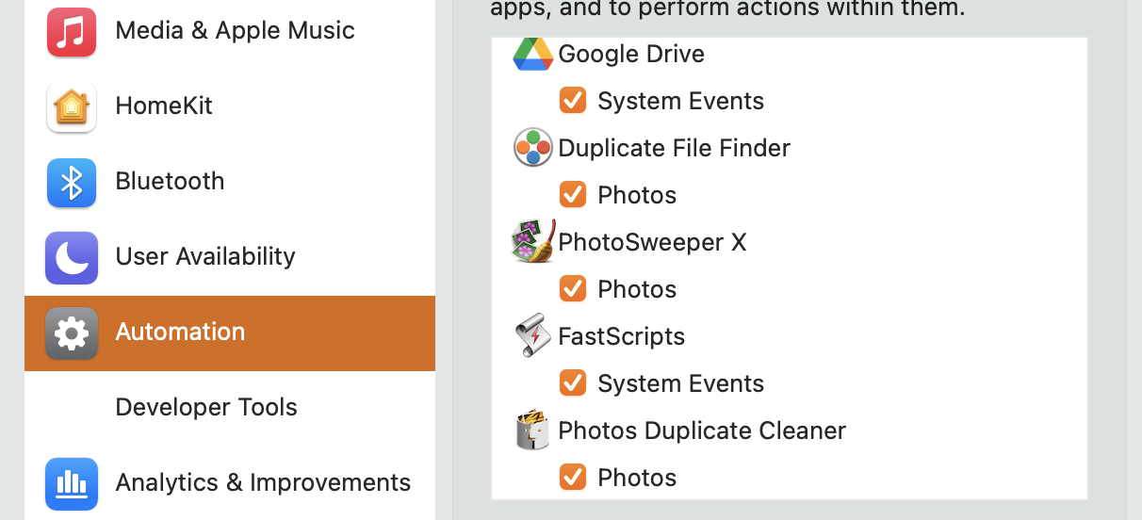Click the User Availability moon icon
1142x520 pixels.
coord(72,258)
